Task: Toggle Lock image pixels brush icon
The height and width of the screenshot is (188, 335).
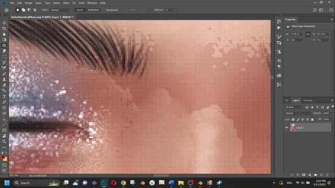Action: click(x=298, y=120)
